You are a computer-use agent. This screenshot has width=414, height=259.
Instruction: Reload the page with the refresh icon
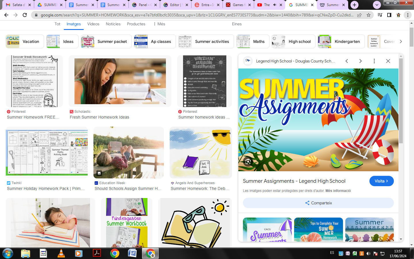25,15
